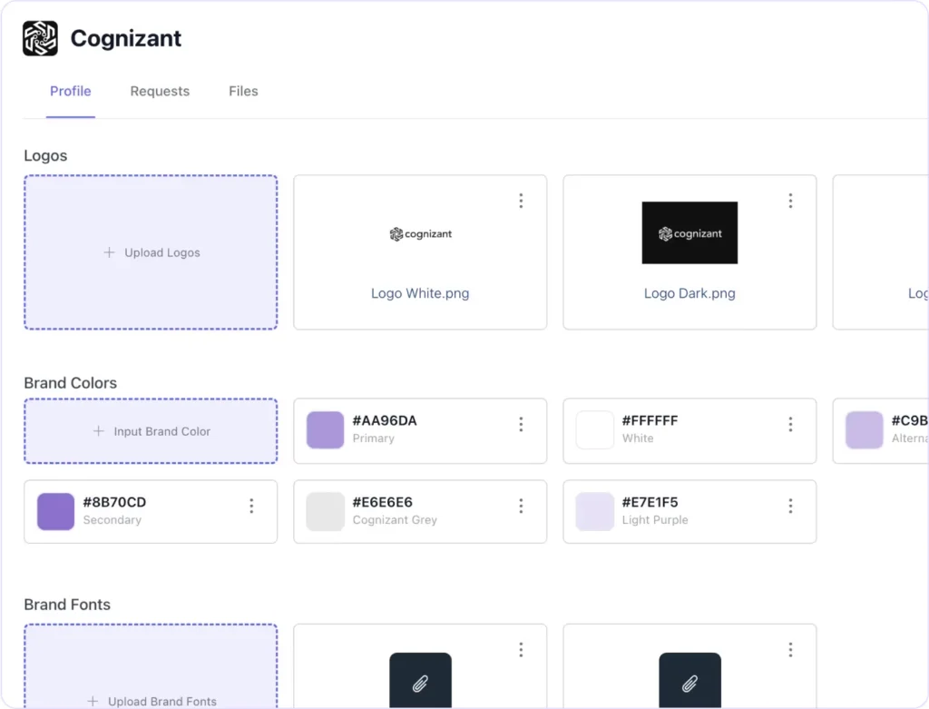Click the second brand font paperclip icon
The height and width of the screenshot is (709, 929).
tap(689, 682)
